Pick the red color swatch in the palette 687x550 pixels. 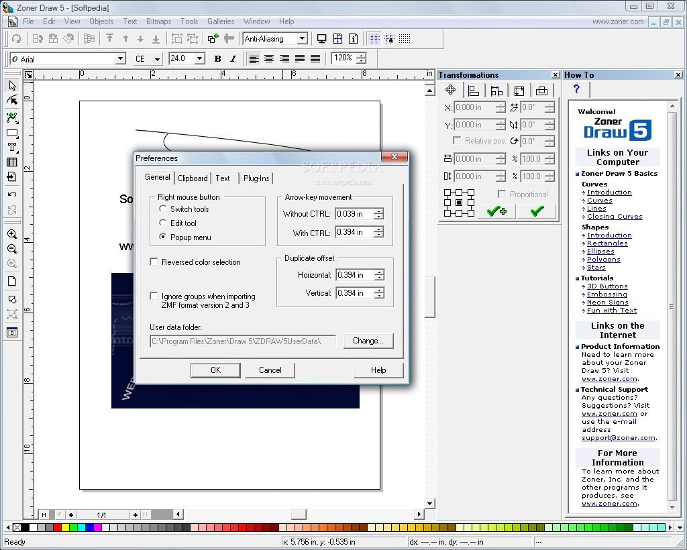pos(57,528)
